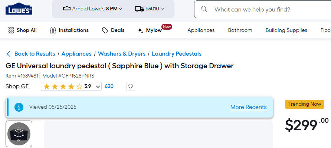
Task: Click the store building icon
Action: click(67, 9)
